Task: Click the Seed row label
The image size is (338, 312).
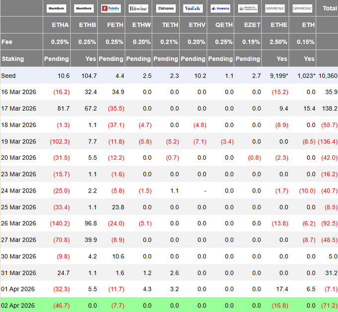Action: click(8, 75)
